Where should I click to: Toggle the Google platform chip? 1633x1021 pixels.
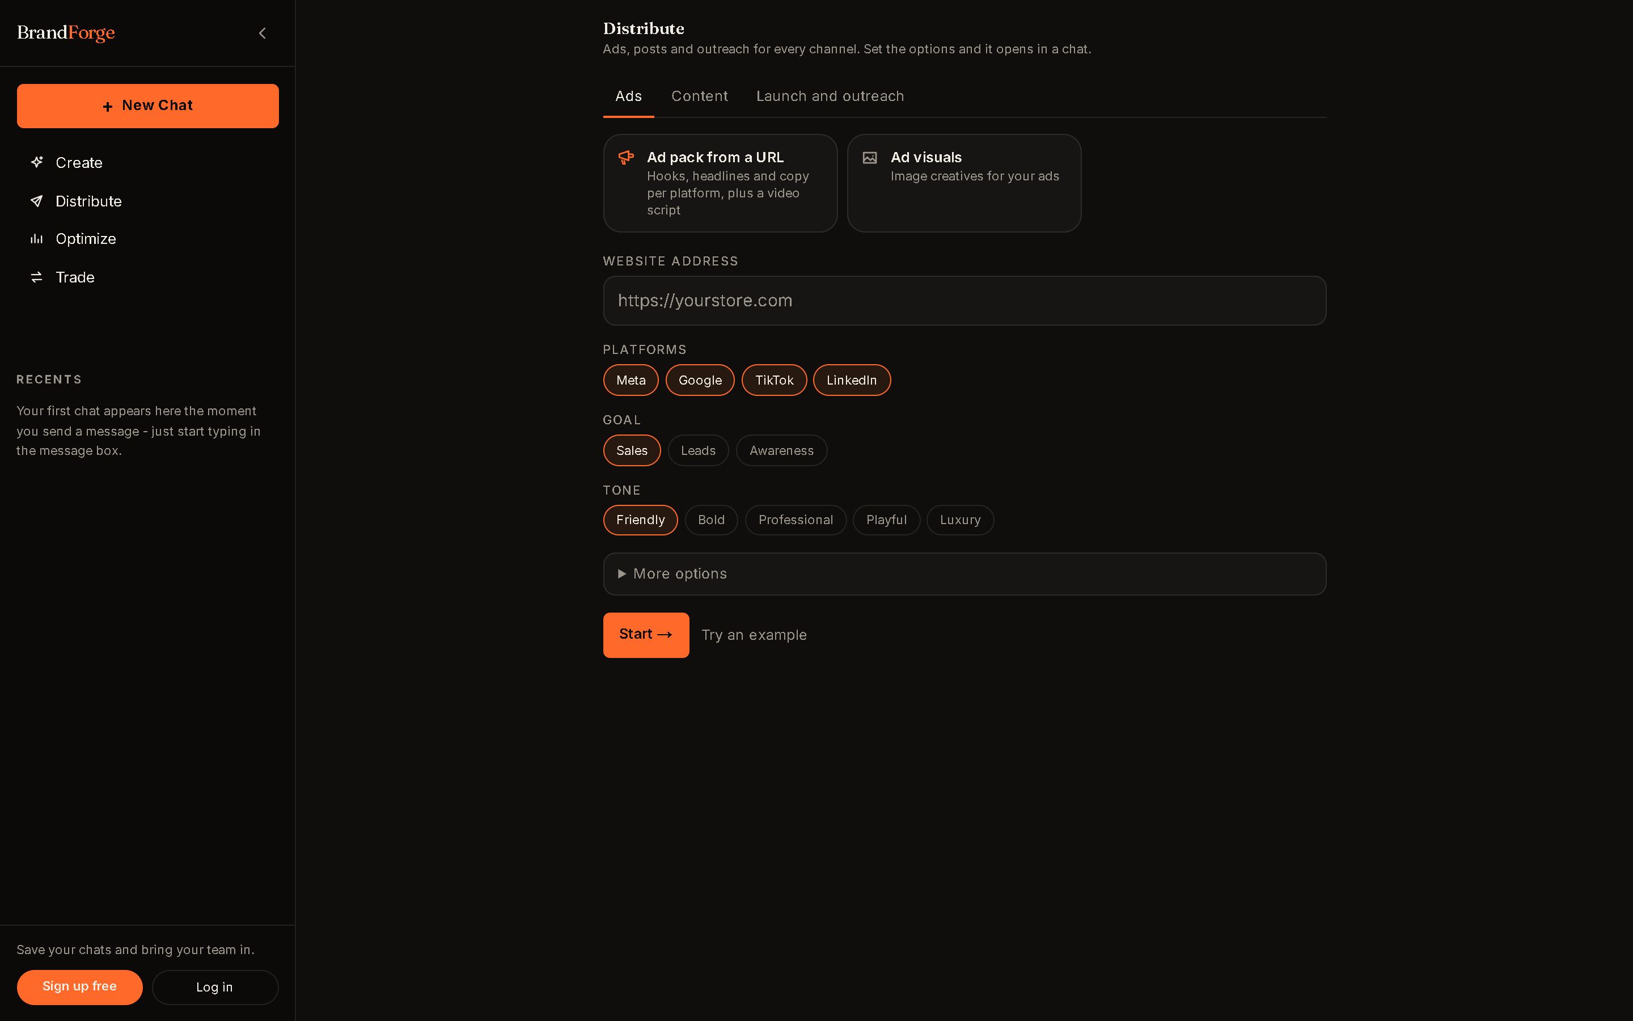point(700,380)
